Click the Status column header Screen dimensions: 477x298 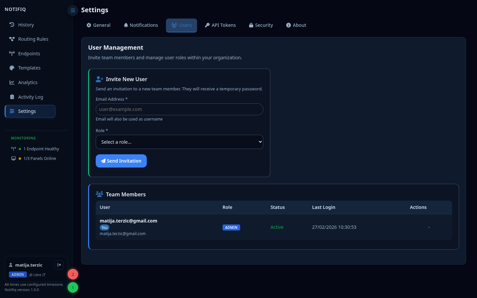278,207
